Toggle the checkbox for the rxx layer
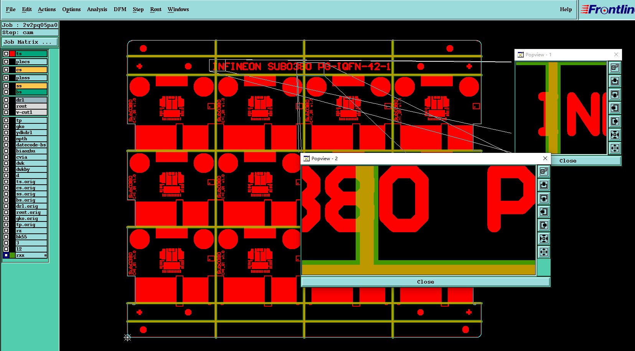The width and height of the screenshot is (635, 351). (6, 255)
